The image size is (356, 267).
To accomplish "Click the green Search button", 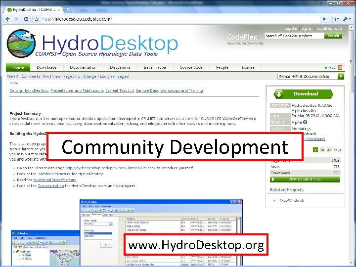I will pyautogui.click(x=333, y=36).
